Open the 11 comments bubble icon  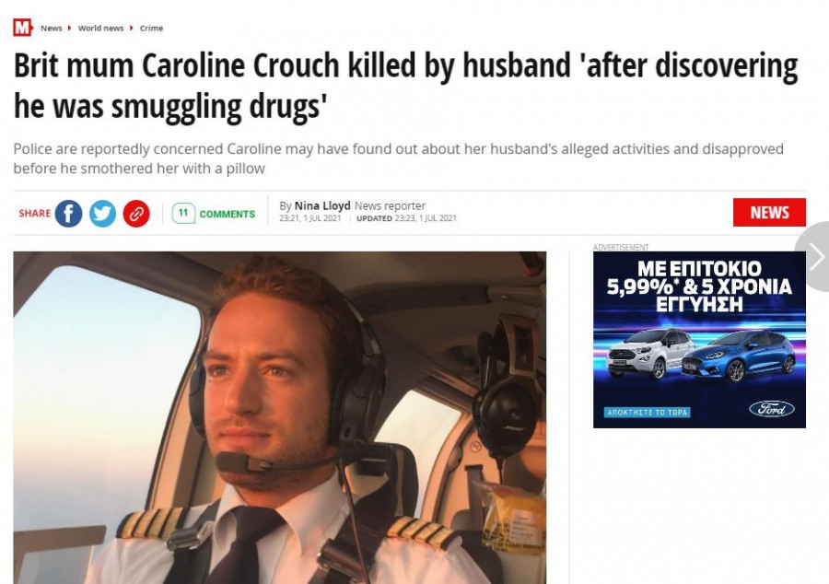point(183,213)
